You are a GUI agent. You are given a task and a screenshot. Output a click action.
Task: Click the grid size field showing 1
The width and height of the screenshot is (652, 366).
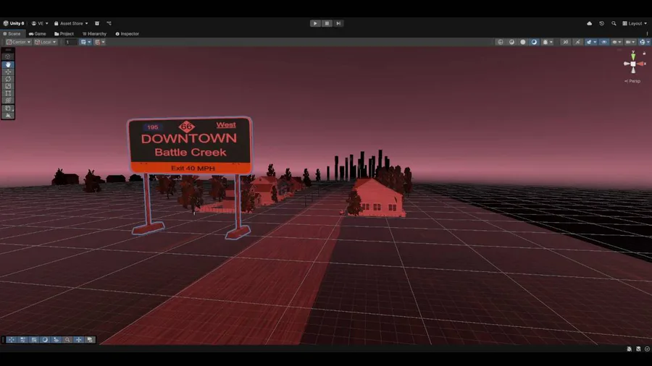tap(70, 42)
